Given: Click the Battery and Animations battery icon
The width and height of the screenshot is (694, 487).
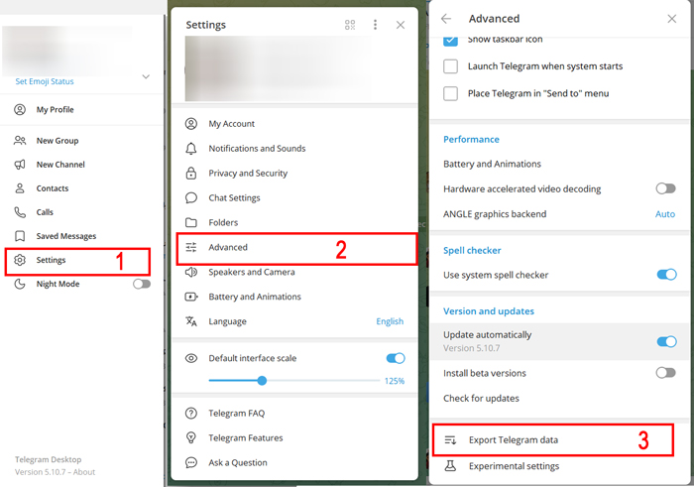Looking at the screenshot, I should (191, 297).
